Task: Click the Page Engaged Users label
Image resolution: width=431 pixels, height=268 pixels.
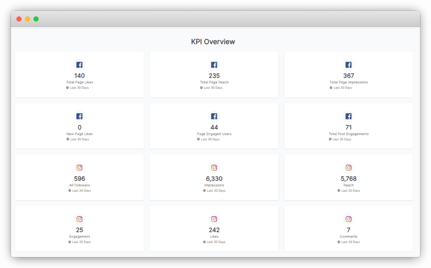Action: click(x=214, y=134)
